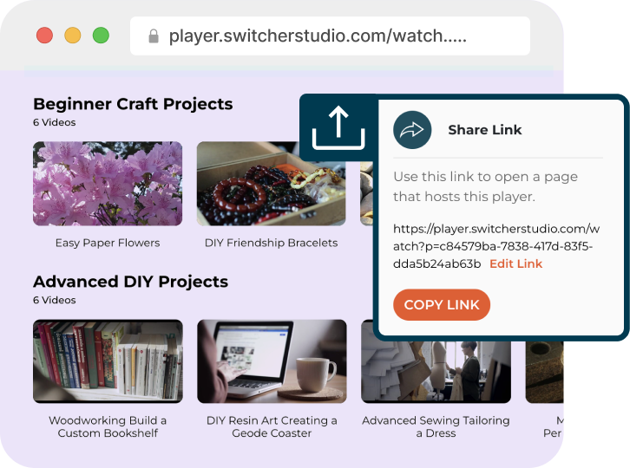Focus the player.switcherstudio.com address bar
Viewport: 630px width, 468px height.
[330, 36]
